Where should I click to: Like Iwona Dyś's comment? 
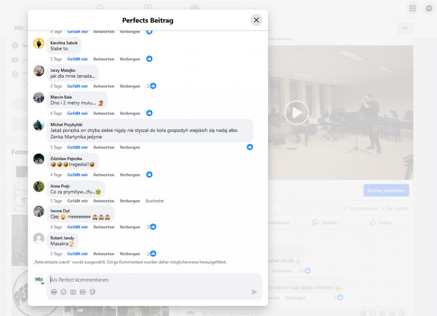coord(78,227)
